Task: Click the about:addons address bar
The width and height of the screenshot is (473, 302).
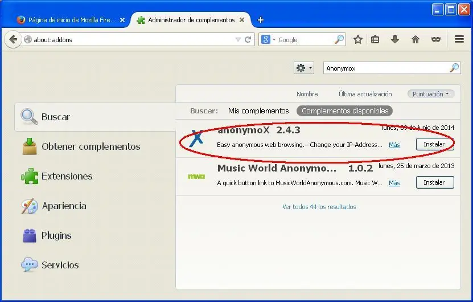Action: tap(133, 39)
